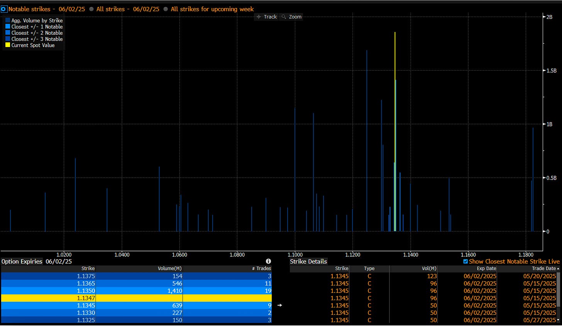Uncheck Show Closest Notable Strike Live

coord(466,261)
